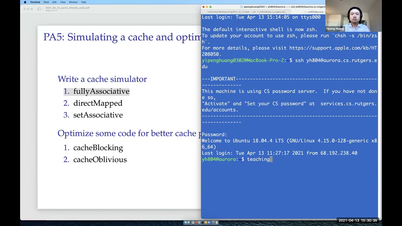This screenshot has width=402, height=226.
Task: Click the services.cs.rutgers.edu text in Terminal
Action: (x=349, y=104)
